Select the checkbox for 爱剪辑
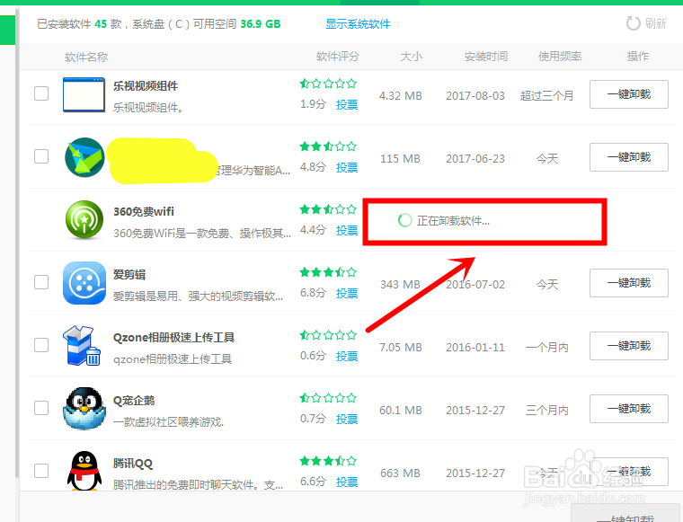Viewport: 683px width, 522px height. point(41,282)
